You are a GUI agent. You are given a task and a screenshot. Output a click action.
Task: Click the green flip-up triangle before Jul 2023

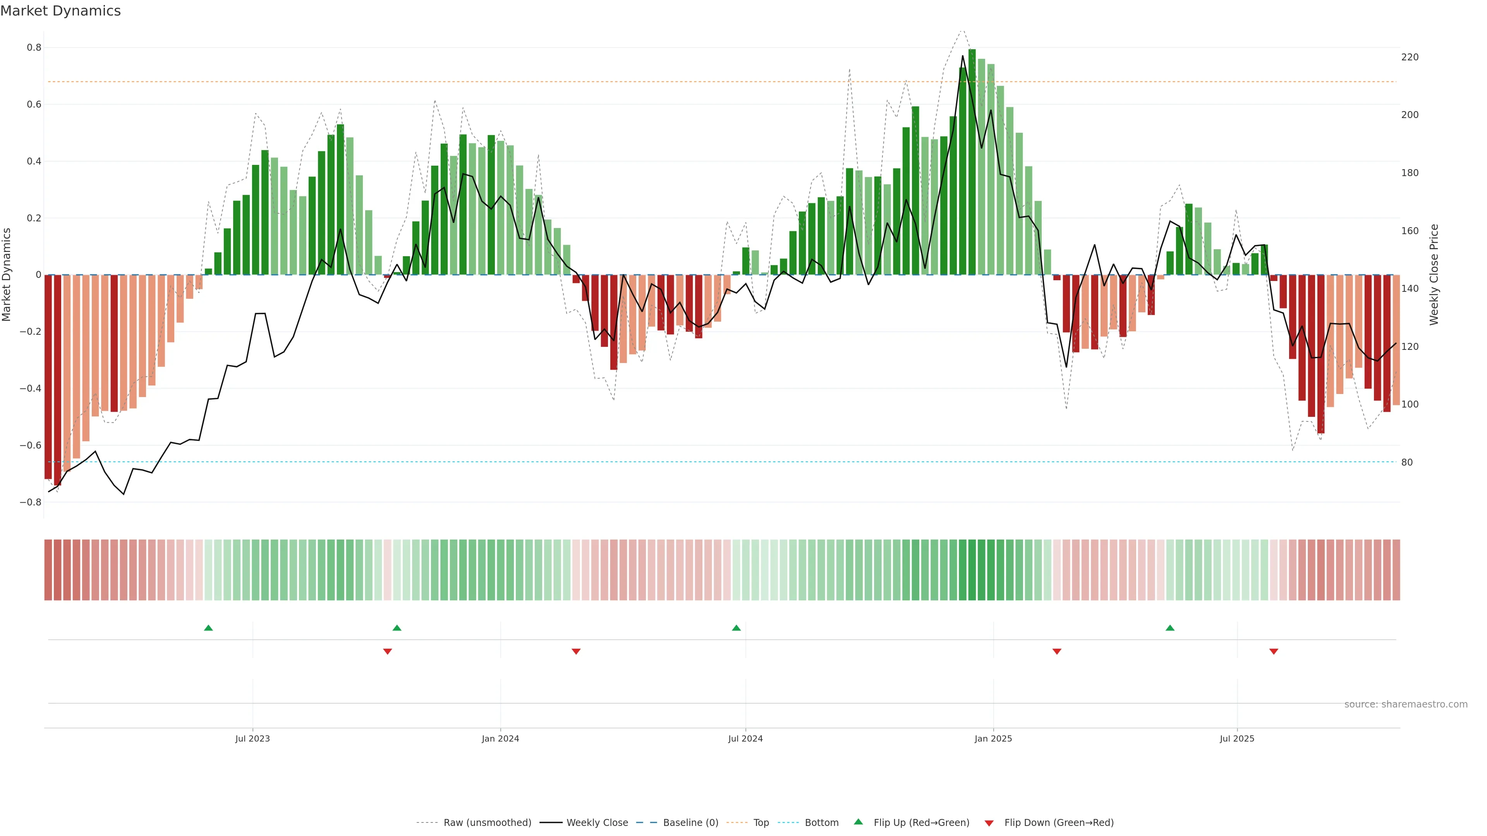click(x=208, y=628)
